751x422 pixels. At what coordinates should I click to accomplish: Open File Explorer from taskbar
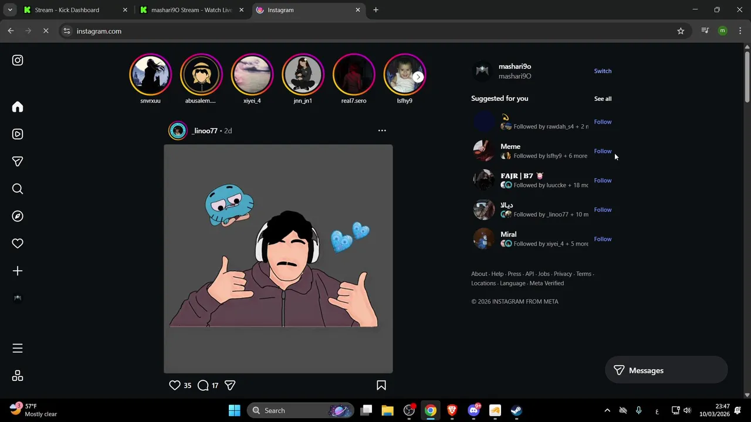tap(387, 410)
